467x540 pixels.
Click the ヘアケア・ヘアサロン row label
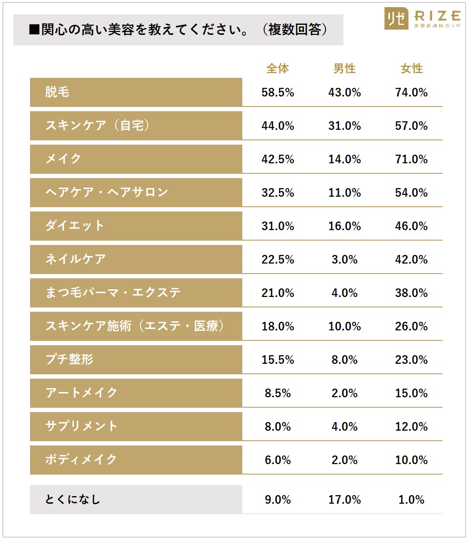(x=107, y=193)
